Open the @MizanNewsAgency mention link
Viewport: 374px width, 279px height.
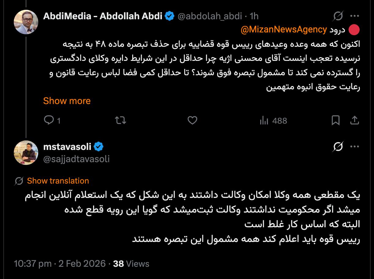click(x=284, y=30)
